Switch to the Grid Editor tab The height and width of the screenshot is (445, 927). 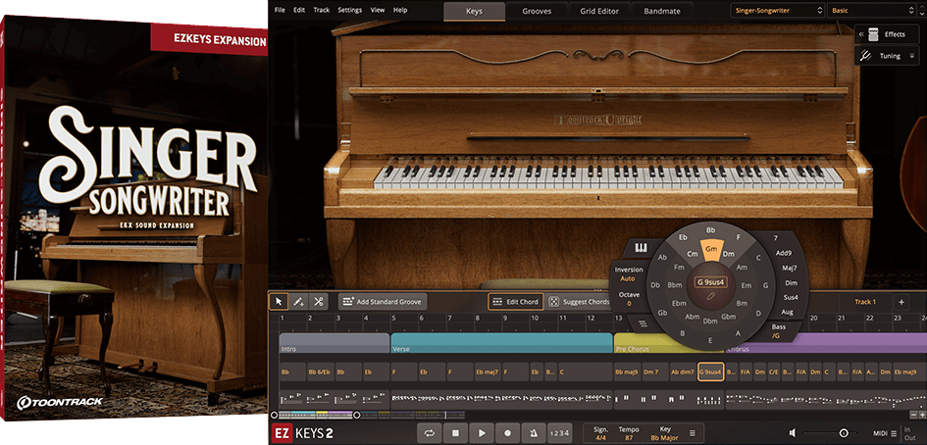coord(599,11)
